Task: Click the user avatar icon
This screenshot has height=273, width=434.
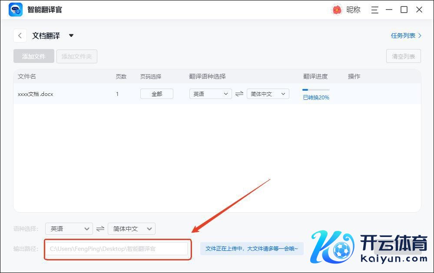Action: point(337,10)
